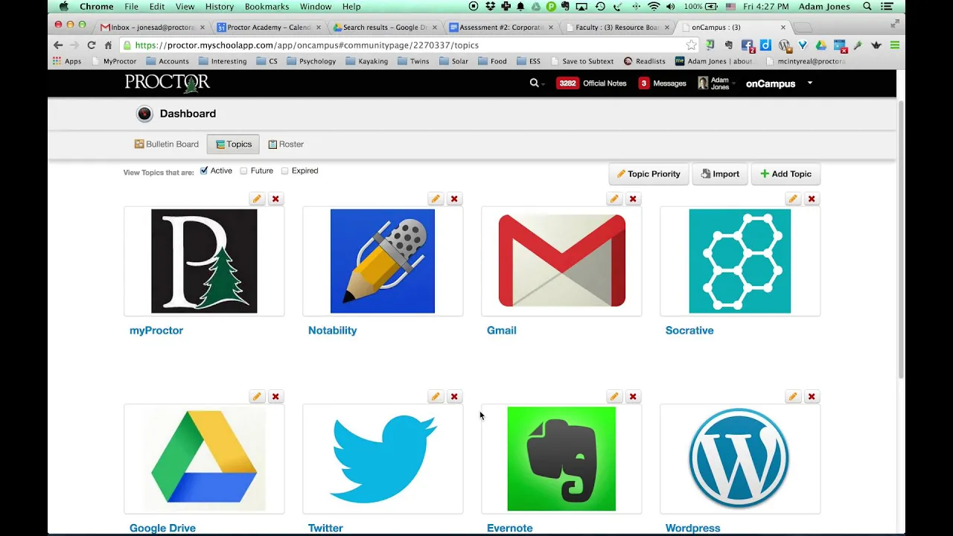The height and width of the screenshot is (536, 953).
Task: Open macOS Spotlight search icon
Action: coord(867,7)
